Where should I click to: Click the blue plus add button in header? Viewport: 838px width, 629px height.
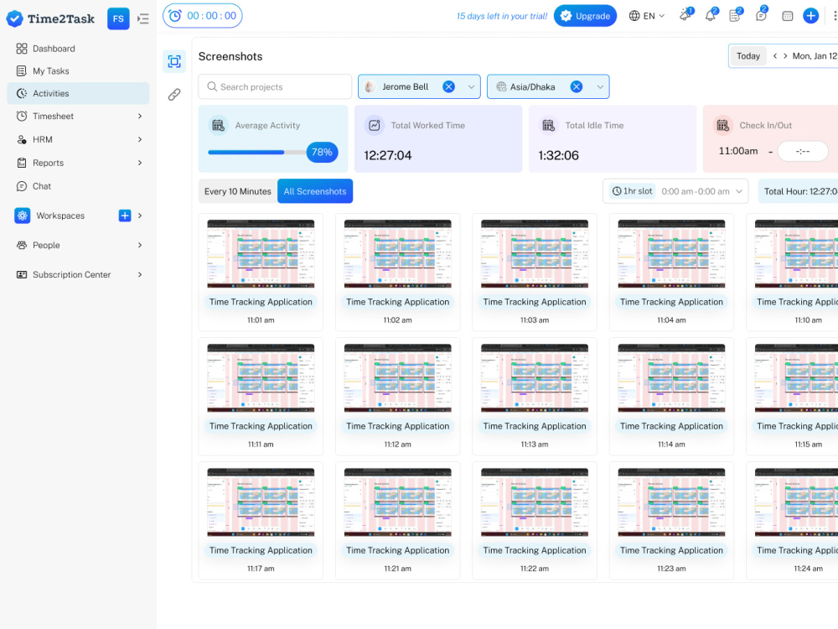tap(810, 16)
